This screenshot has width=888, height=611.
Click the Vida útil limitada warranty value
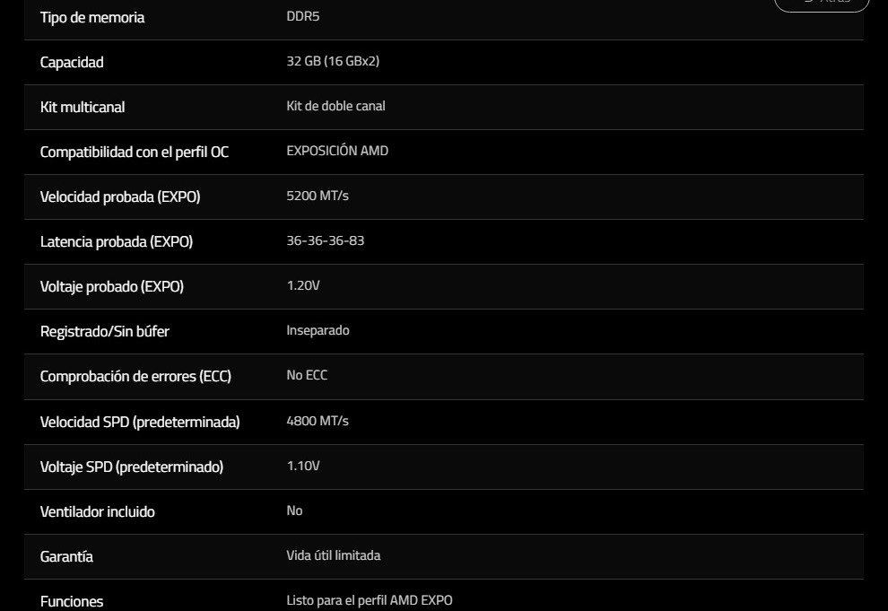point(333,555)
